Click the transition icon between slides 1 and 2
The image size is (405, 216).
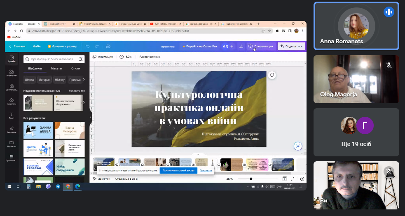point(117,165)
